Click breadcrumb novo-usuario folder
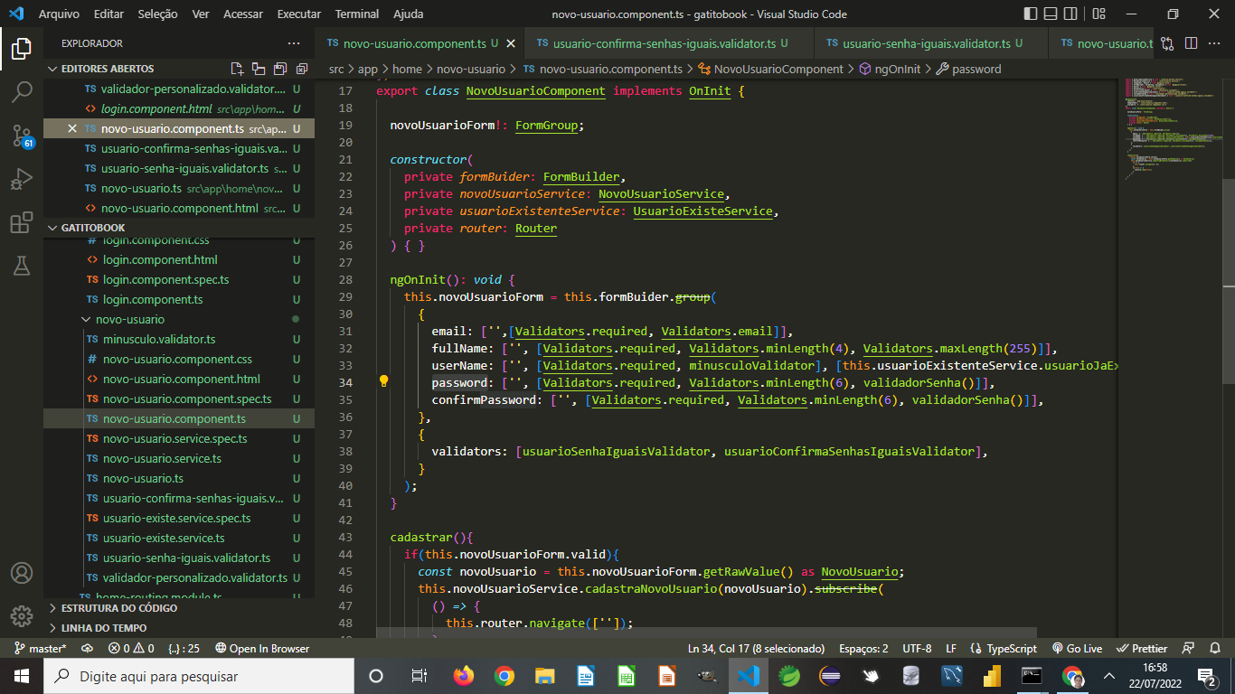1235x694 pixels. pyautogui.click(x=470, y=69)
